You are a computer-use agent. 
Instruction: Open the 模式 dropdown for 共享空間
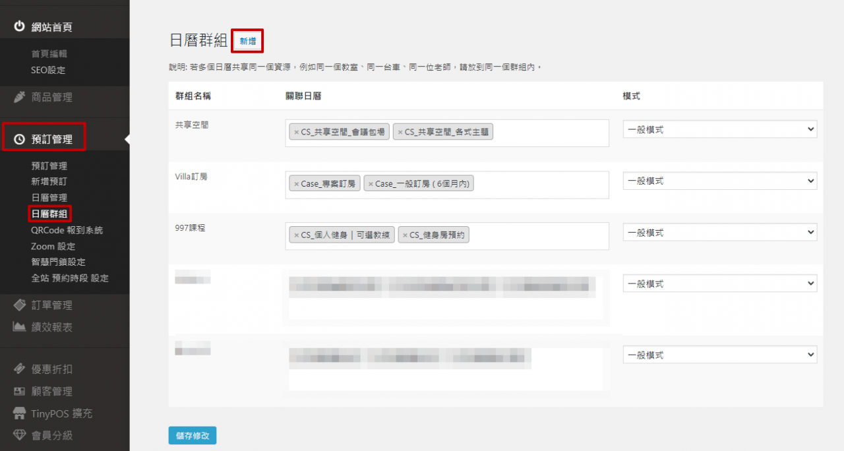[x=719, y=130]
